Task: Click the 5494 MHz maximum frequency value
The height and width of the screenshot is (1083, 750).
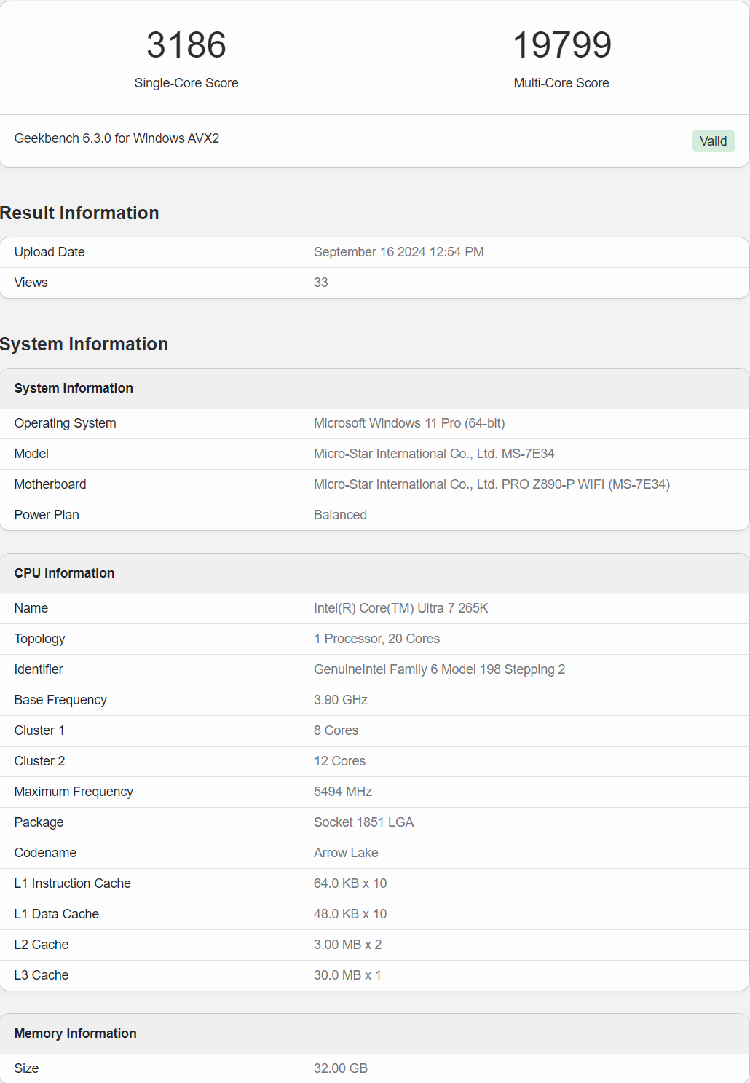Action: pyautogui.click(x=343, y=792)
